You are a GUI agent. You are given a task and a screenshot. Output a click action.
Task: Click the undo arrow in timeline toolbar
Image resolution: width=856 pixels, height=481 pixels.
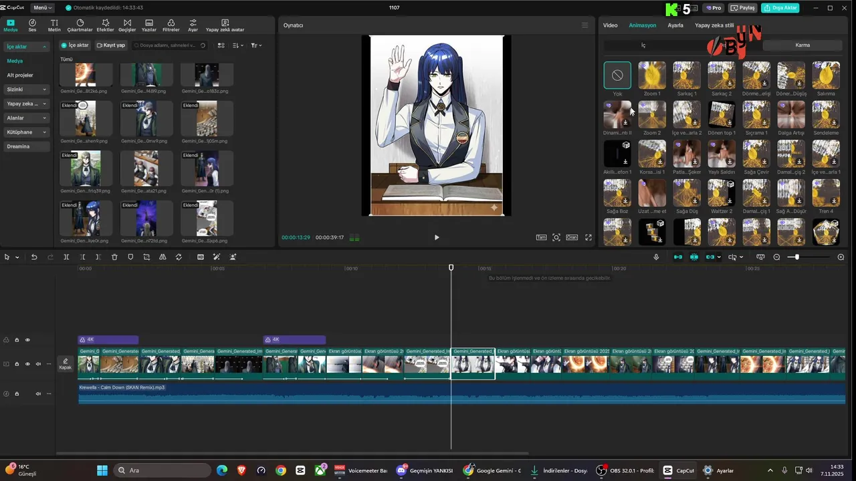[x=34, y=257]
